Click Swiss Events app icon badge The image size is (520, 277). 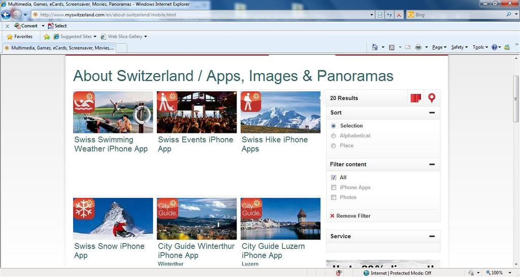tap(168, 102)
